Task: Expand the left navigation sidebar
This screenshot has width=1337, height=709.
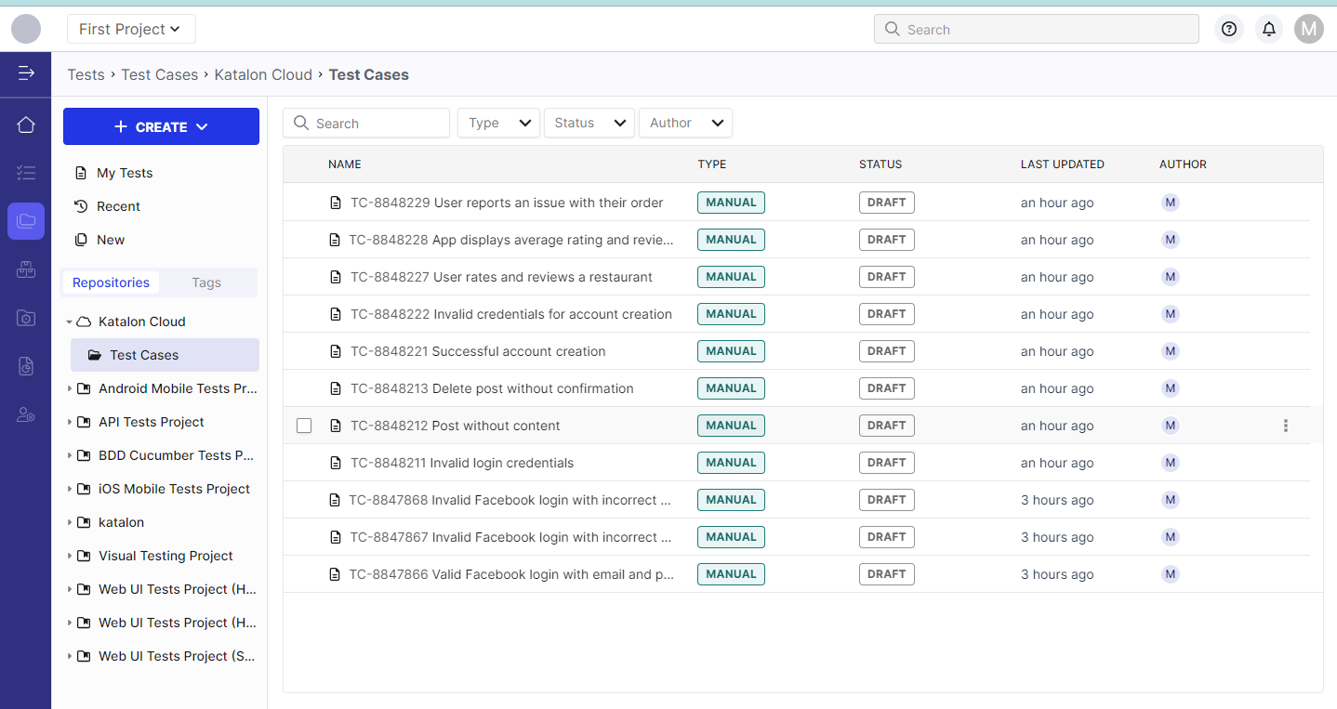Action: (x=26, y=73)
